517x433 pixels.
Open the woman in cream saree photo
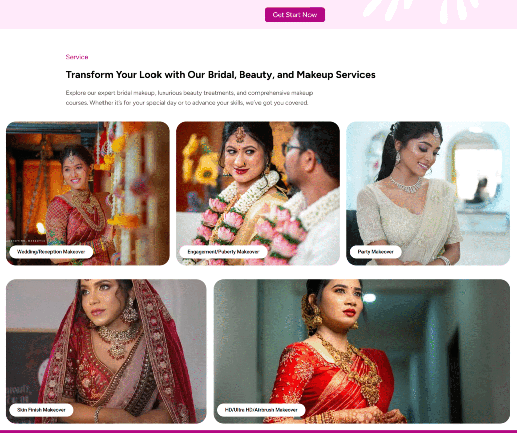tap(428, 193)
